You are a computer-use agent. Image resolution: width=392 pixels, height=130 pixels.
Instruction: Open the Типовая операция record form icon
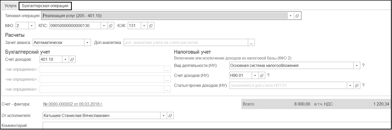297,16
